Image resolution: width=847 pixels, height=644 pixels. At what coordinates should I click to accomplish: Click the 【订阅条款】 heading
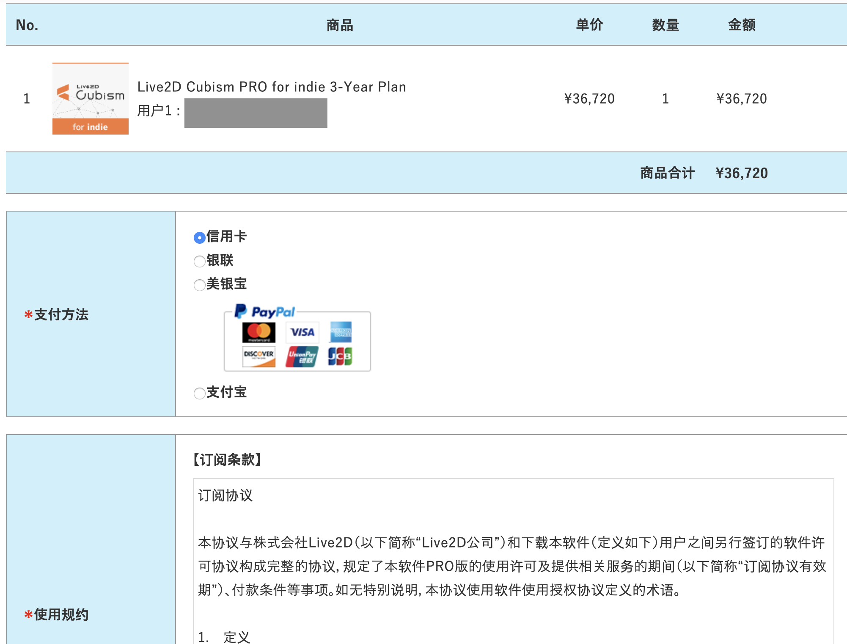(228, 460)
